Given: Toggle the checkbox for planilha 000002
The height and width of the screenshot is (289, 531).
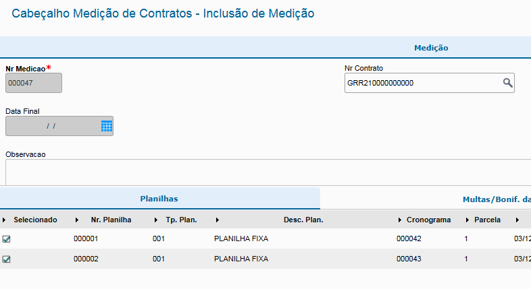Looking at the screenshot, I should click(x=7, y=259).
